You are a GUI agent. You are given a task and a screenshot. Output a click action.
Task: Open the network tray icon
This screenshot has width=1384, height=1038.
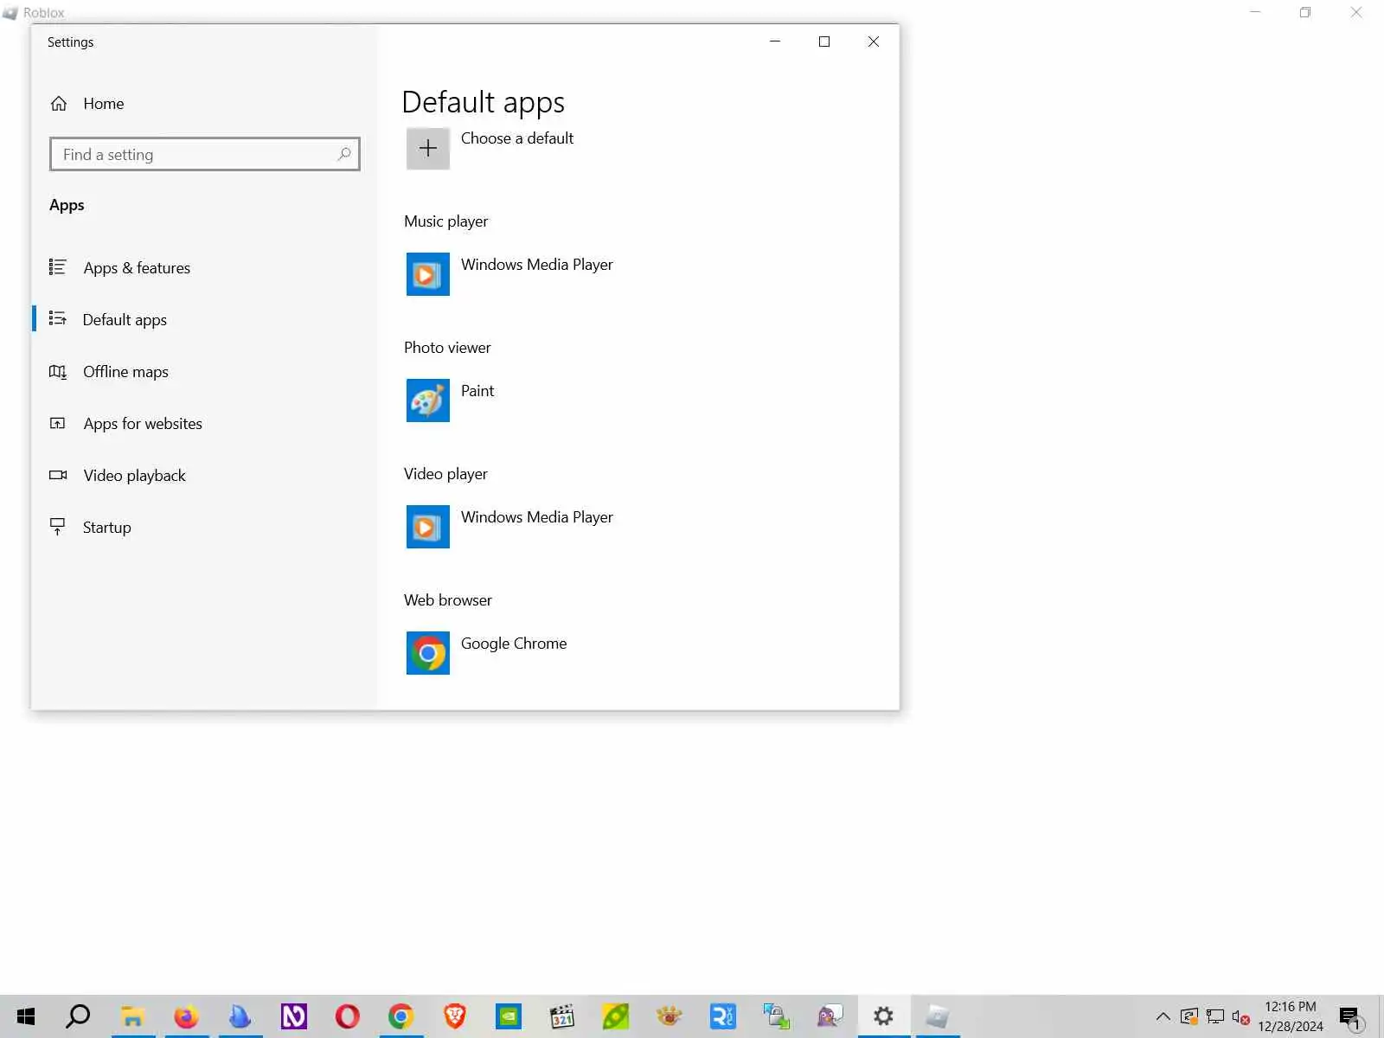pyautogui.click(x=1215, y=1016)
